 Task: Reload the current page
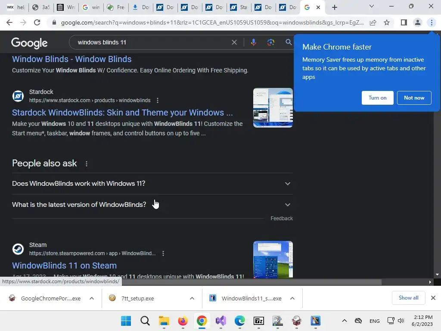37,22
